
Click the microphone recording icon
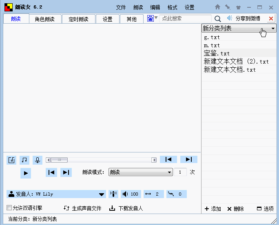click(x=38, y=160)
